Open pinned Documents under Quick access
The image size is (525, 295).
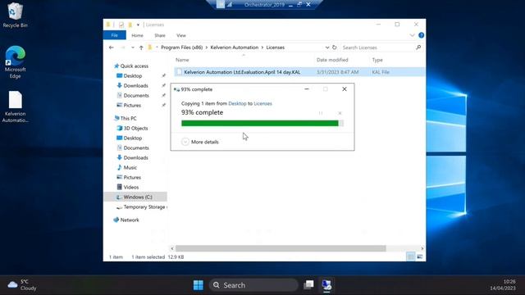136,95
